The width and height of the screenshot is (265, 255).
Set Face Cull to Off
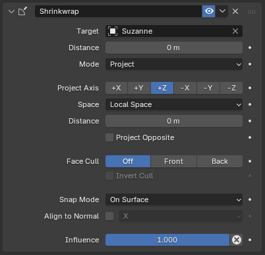[x=128, y=161]
